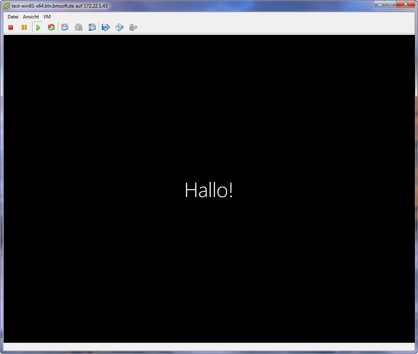Reset the virtual machine with restart icon
This screenshot has width=418, height=354.
[x=51, y=27]
